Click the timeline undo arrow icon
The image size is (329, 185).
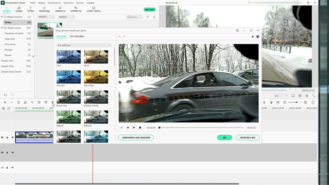(x=5, y=102)
